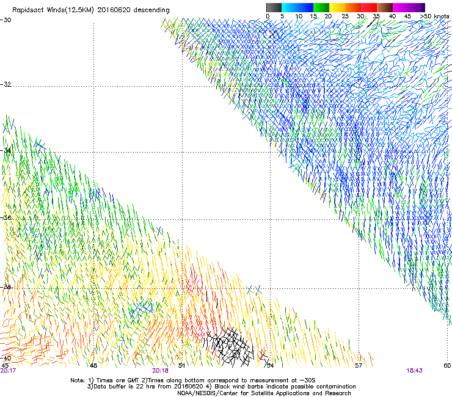Click the -36 latitude axis label
Viewport: 452px width, 397px height.
5,217
